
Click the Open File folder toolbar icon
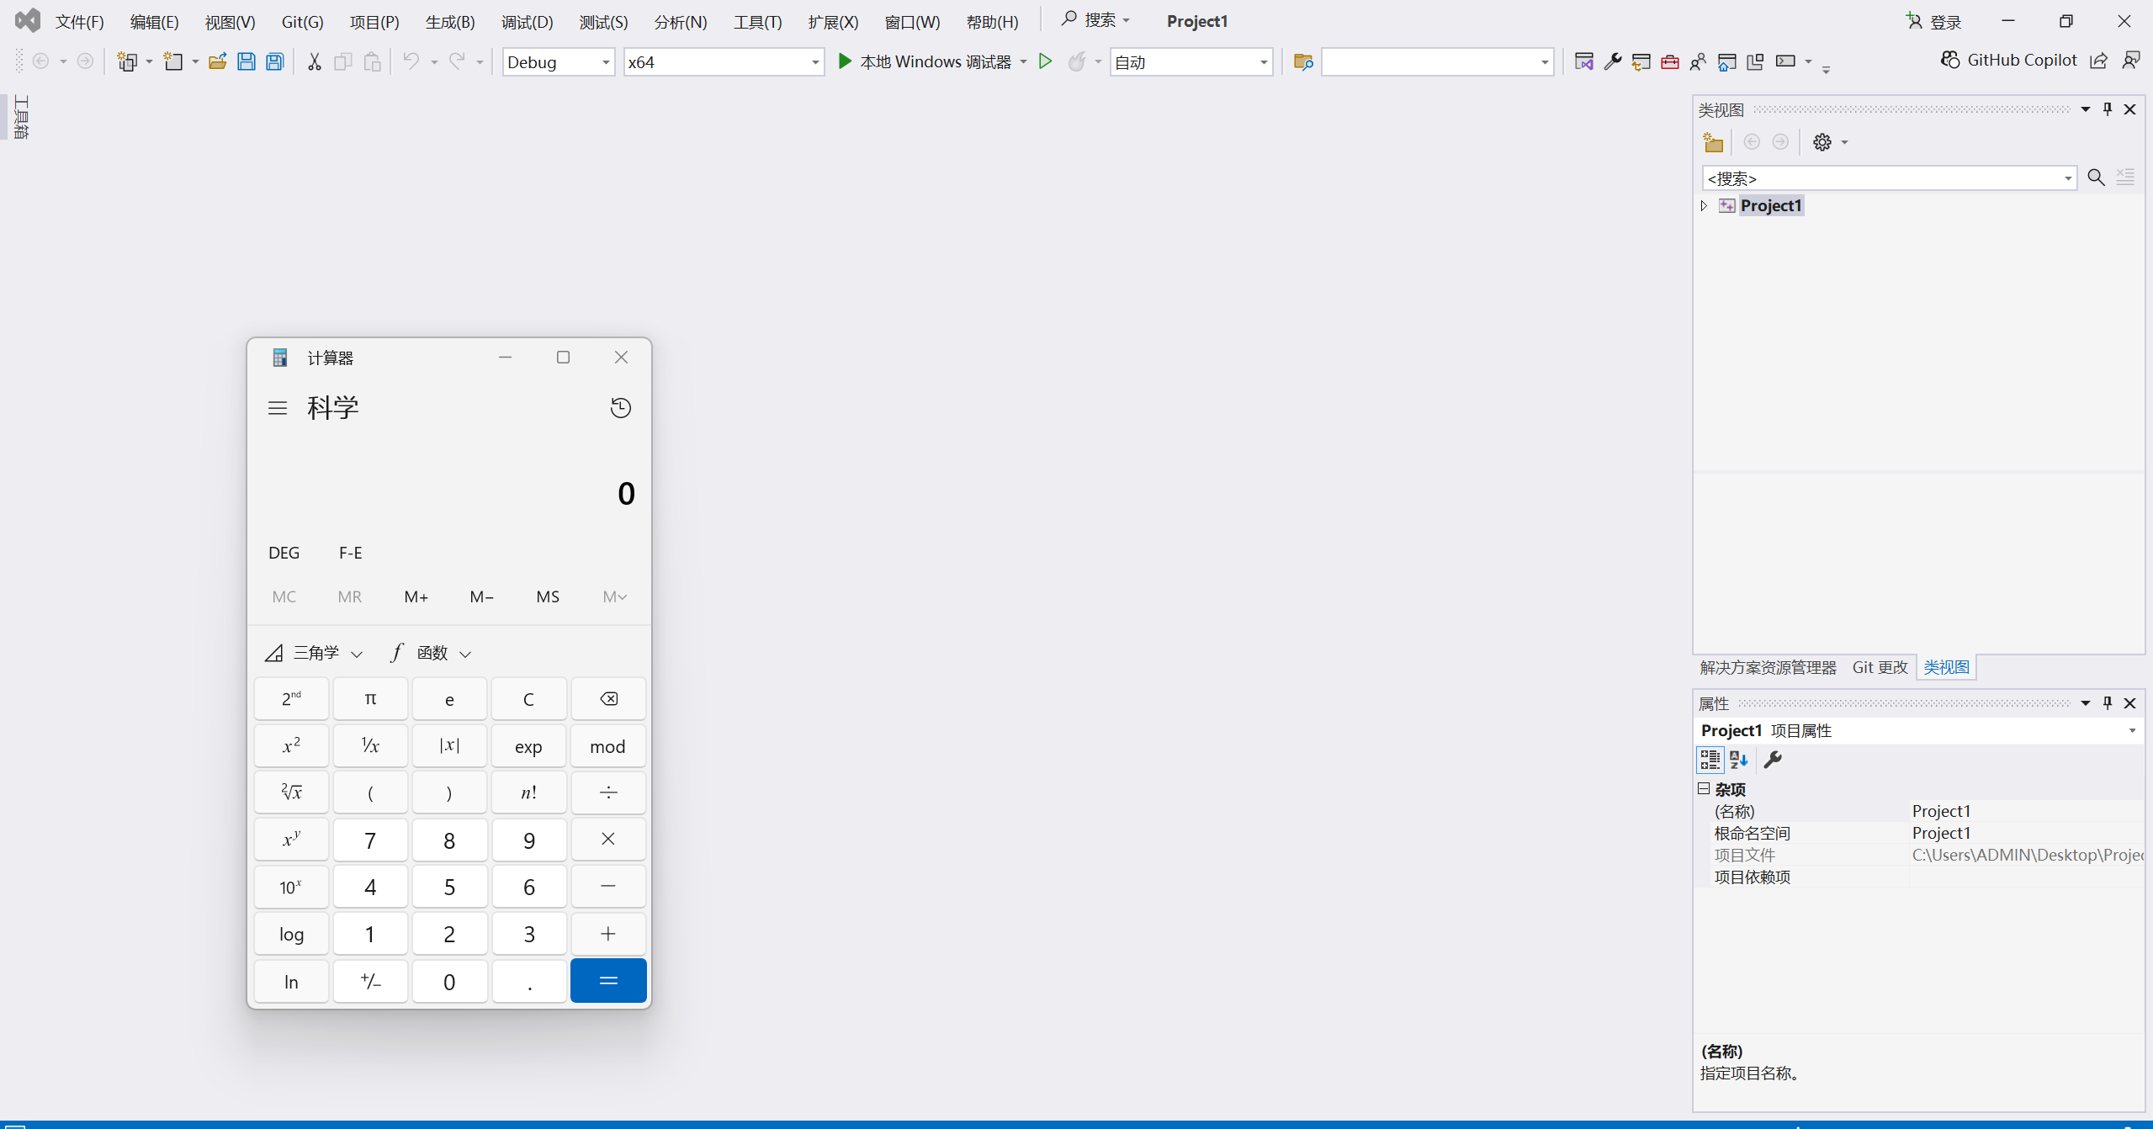click(217, 61)
